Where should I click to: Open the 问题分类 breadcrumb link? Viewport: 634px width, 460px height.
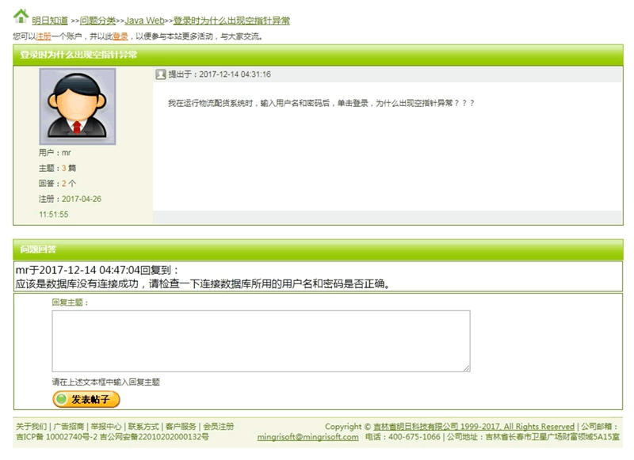[97, 21]
